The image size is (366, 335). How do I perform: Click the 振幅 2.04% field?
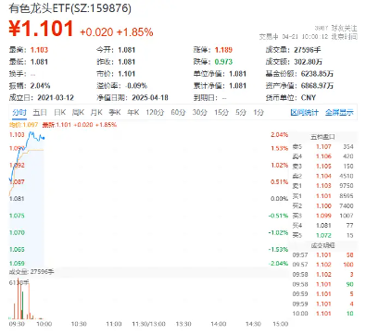[x=30, y=86]
